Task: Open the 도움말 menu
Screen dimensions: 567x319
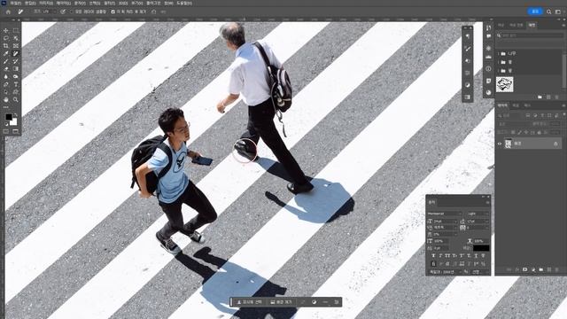Action: 184,3
